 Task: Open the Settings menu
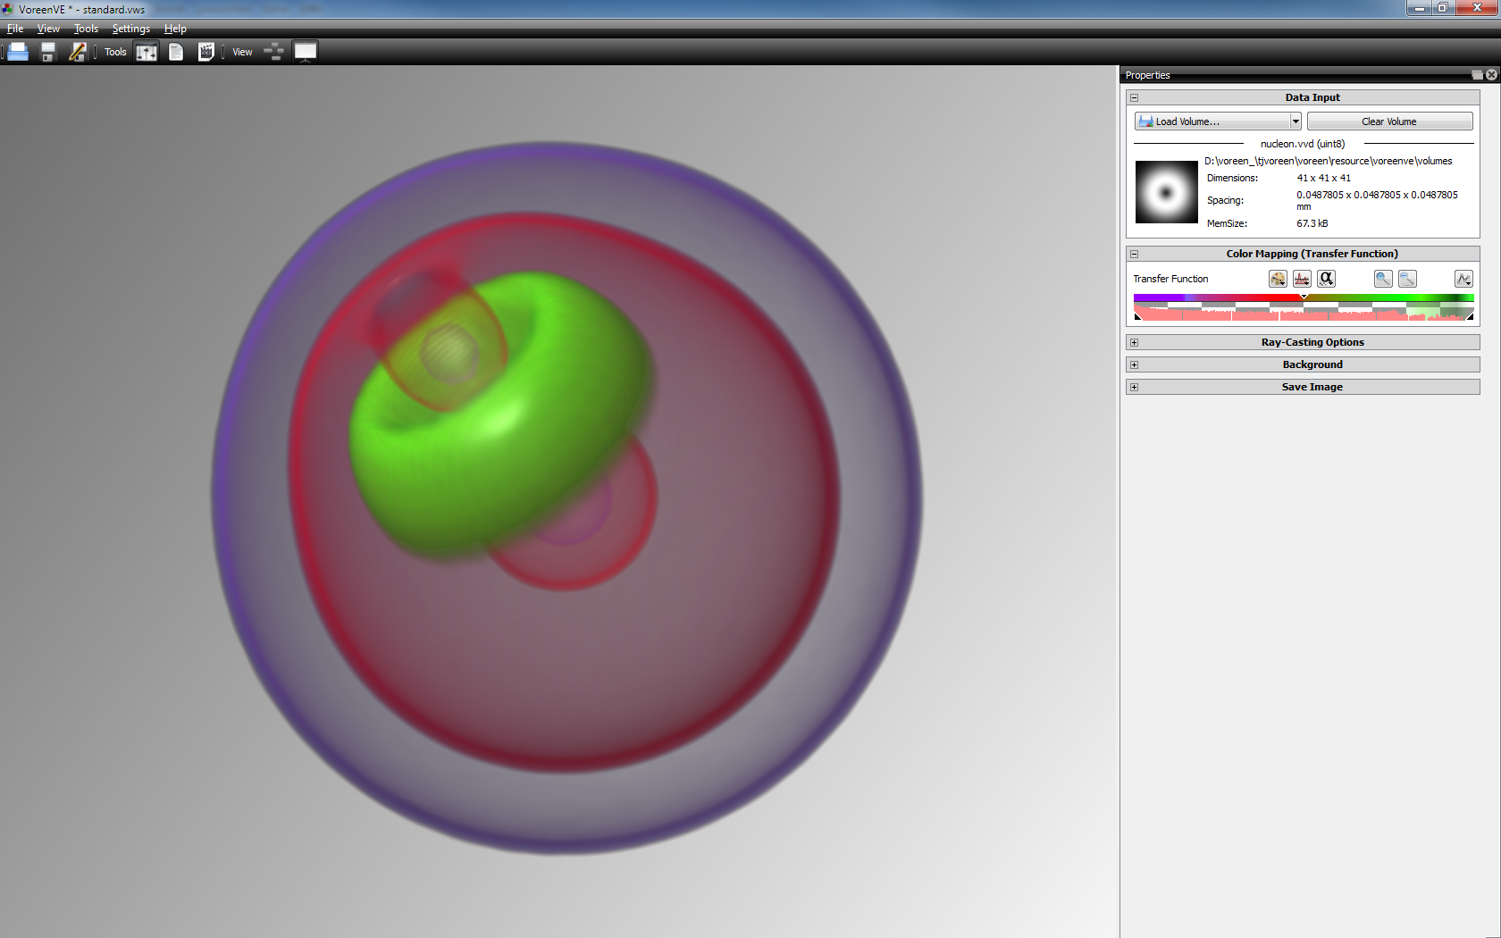pos(130,29)
